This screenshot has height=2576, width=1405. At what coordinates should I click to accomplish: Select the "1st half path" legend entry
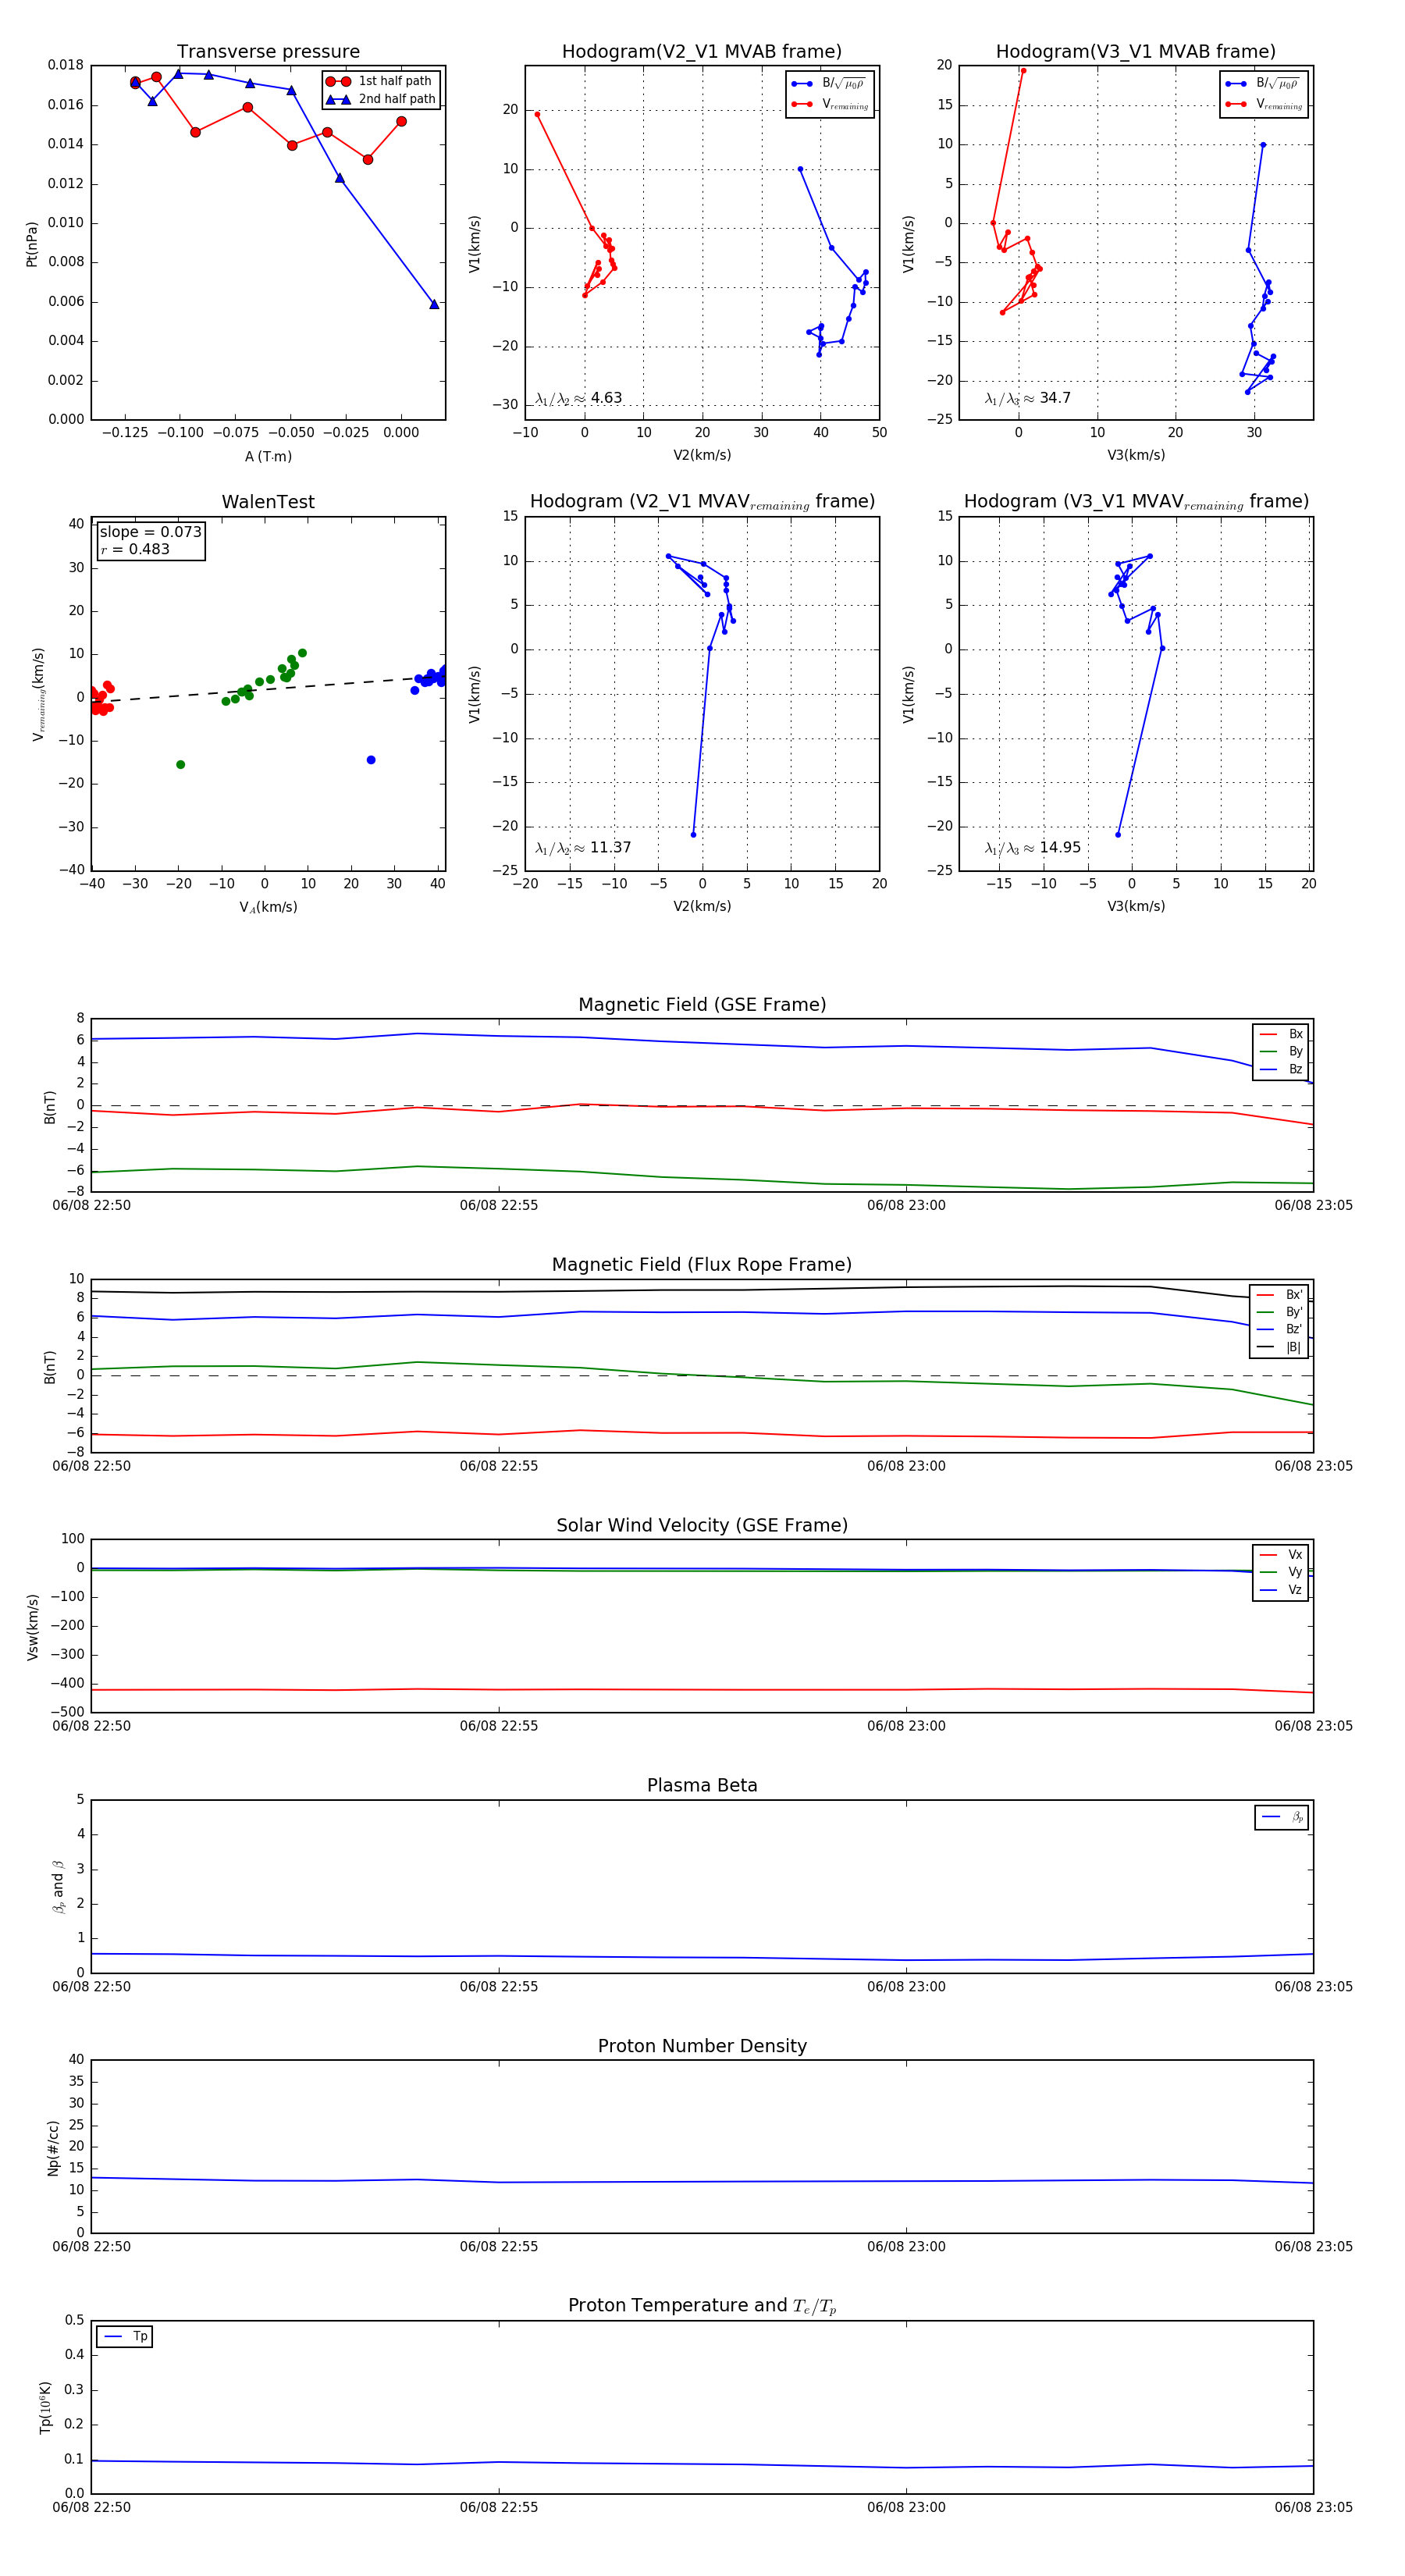380,81
